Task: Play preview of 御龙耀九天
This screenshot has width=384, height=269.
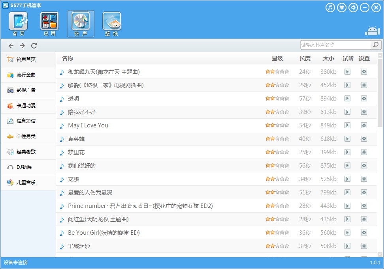Action: click(x=347, y=72)
